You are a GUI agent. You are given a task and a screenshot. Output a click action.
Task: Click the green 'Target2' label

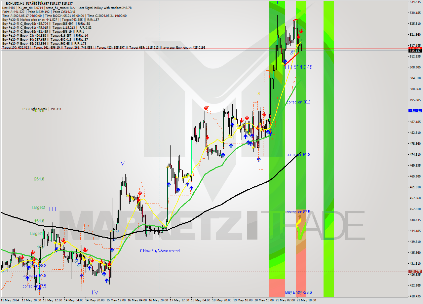(38, 207)
